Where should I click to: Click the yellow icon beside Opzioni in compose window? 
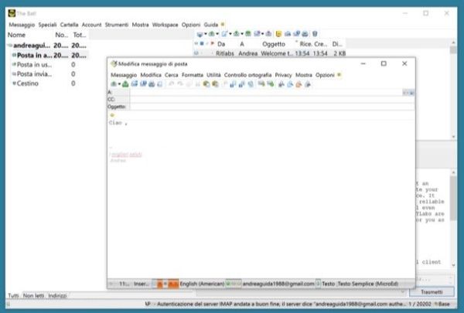339,75
